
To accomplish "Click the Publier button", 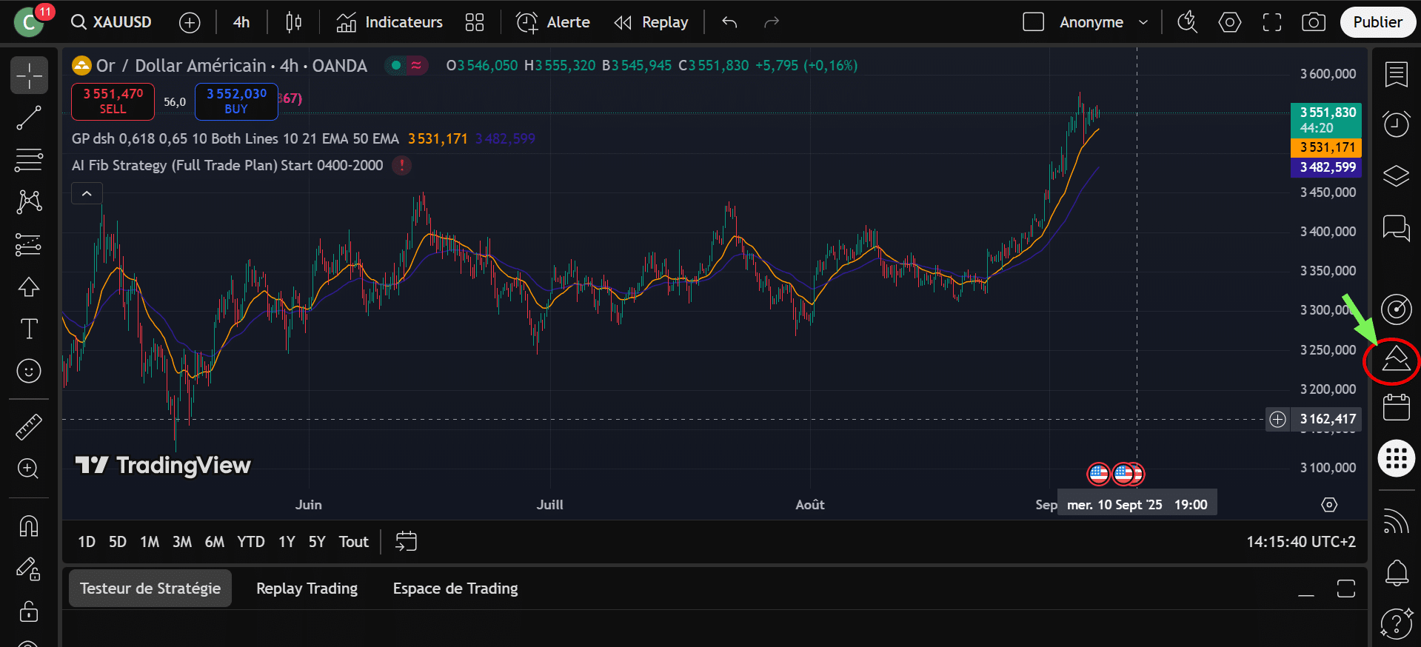I will click(1377, 22).
